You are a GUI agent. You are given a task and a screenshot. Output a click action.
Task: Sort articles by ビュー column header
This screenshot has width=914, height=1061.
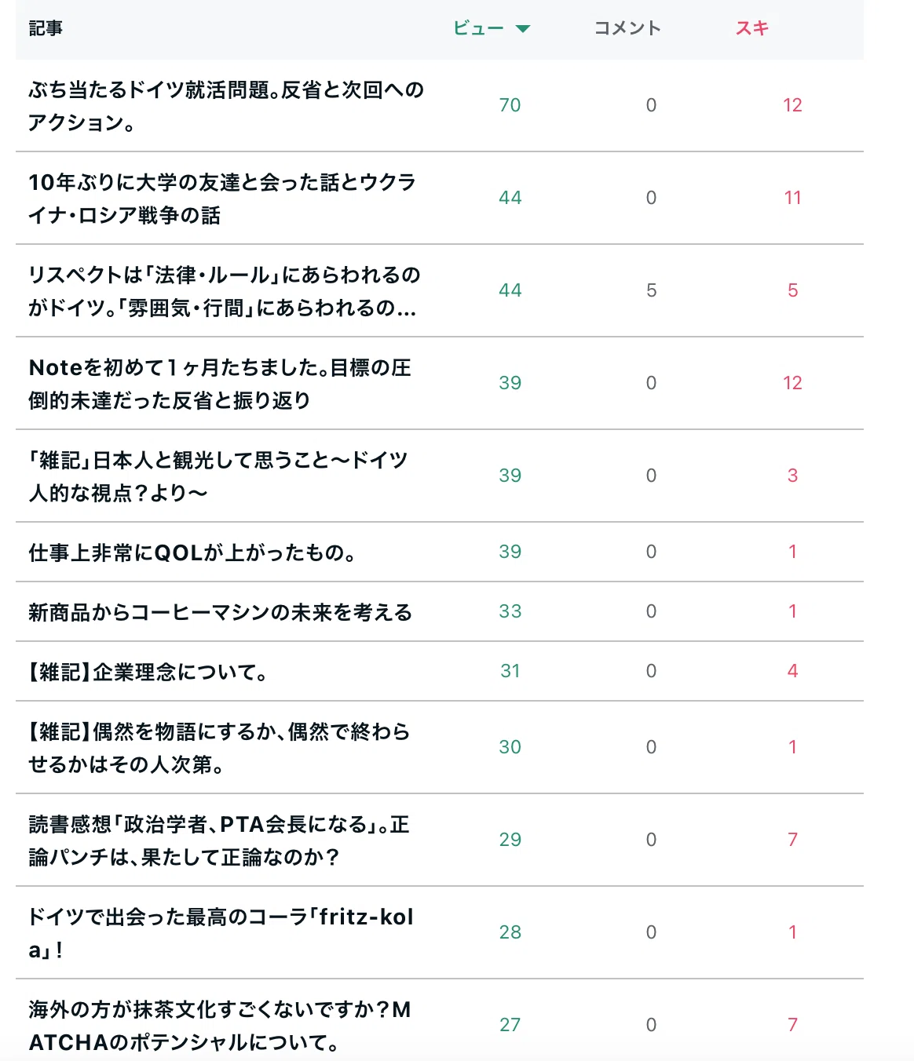[x=479, y=28]
